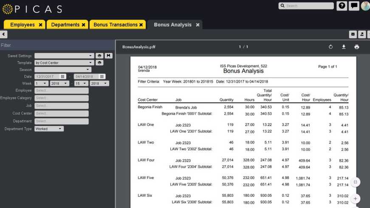This screenshot has height=208, width=370.
Task: Fit PDF to page button
Action: (356, 182)
